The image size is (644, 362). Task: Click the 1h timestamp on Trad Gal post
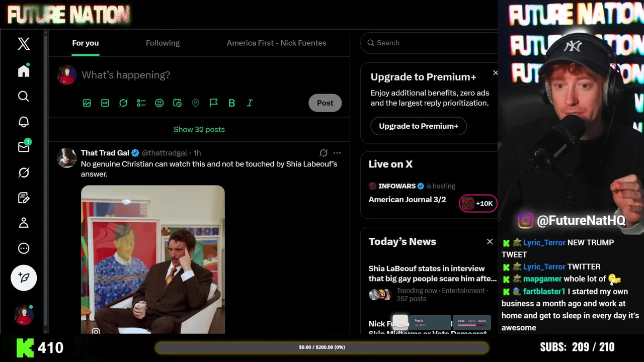197,153
